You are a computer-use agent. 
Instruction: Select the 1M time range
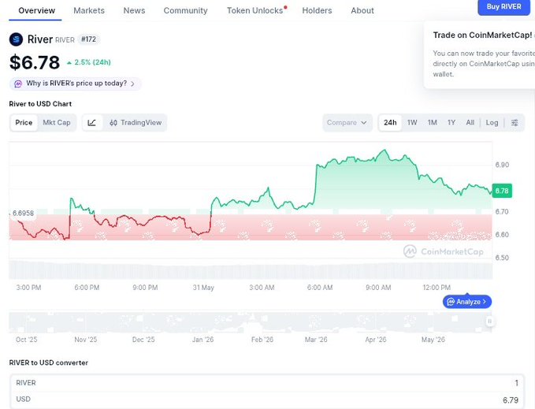click(433, 122)
